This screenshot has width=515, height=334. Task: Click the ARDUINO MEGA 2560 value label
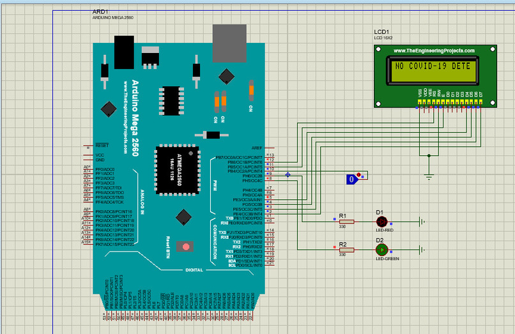(x=112, y=18)
